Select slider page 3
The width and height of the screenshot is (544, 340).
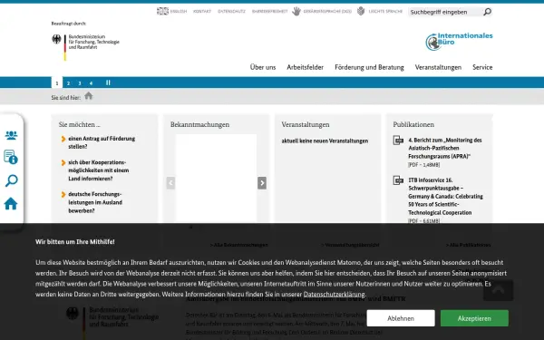click(x=80, y=83)
